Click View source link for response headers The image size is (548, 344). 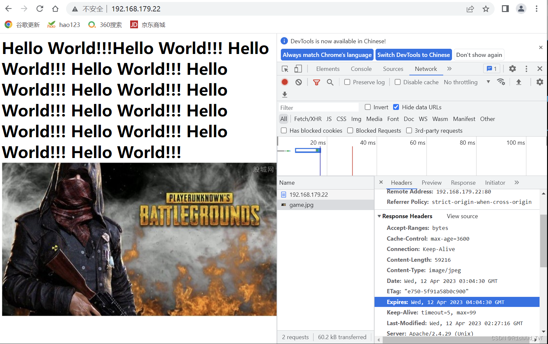[x=462, y=216]
